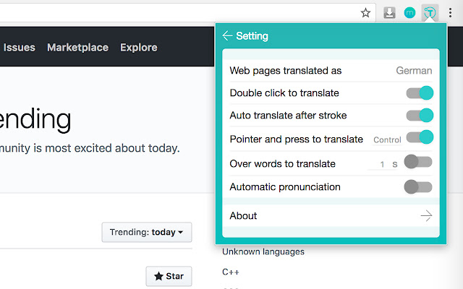
Task: Select the C++ language link
Action: pos(230,272)
